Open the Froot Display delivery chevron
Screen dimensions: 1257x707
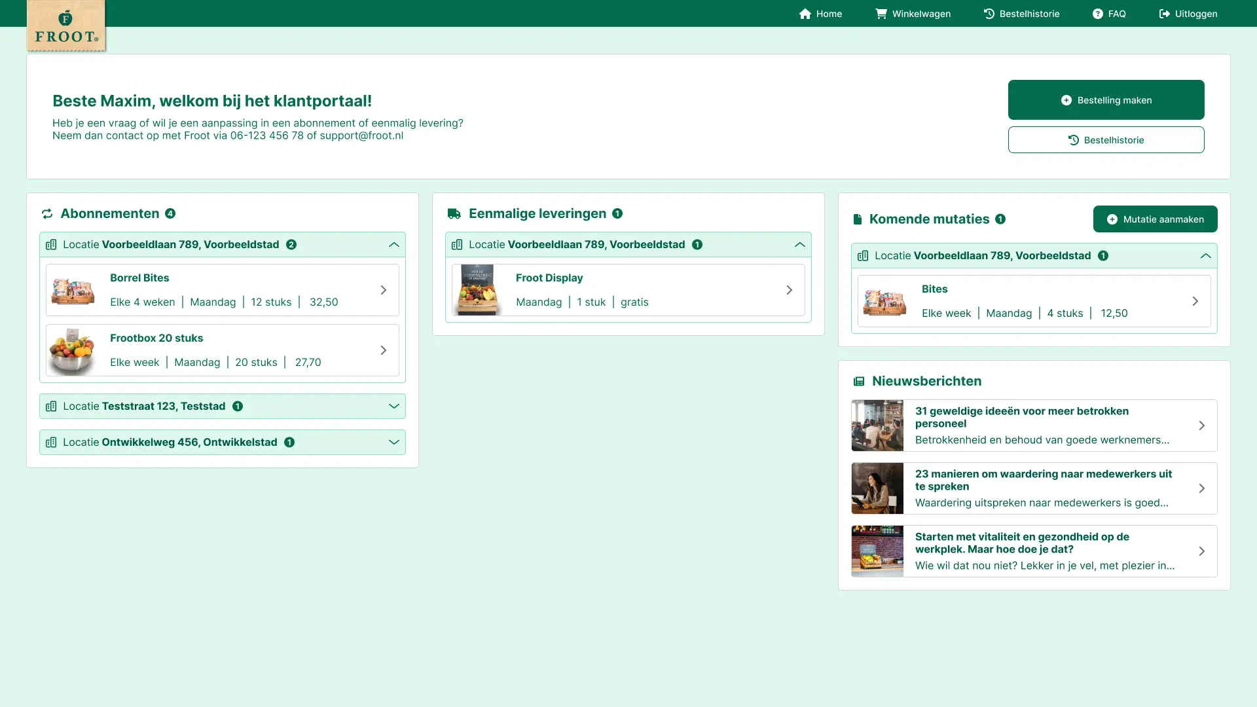click(790, 290)
